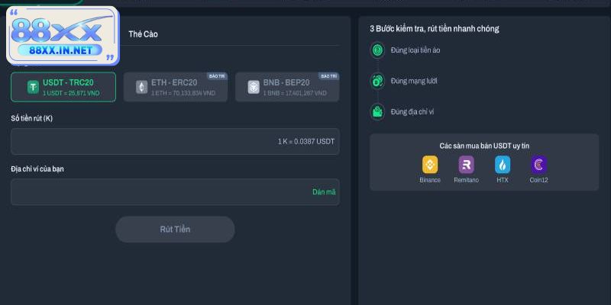Click the BẢO TRÌ badge on BNB card
The height and width of the screenshot is (305, 611).
click(x=328, y=76)
